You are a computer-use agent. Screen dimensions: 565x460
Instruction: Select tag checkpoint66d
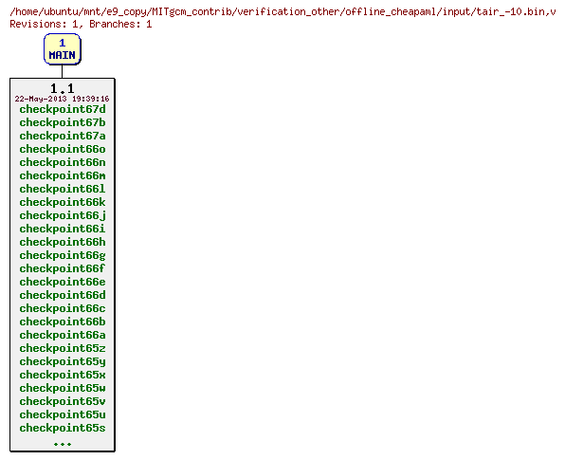pos(63,295)
